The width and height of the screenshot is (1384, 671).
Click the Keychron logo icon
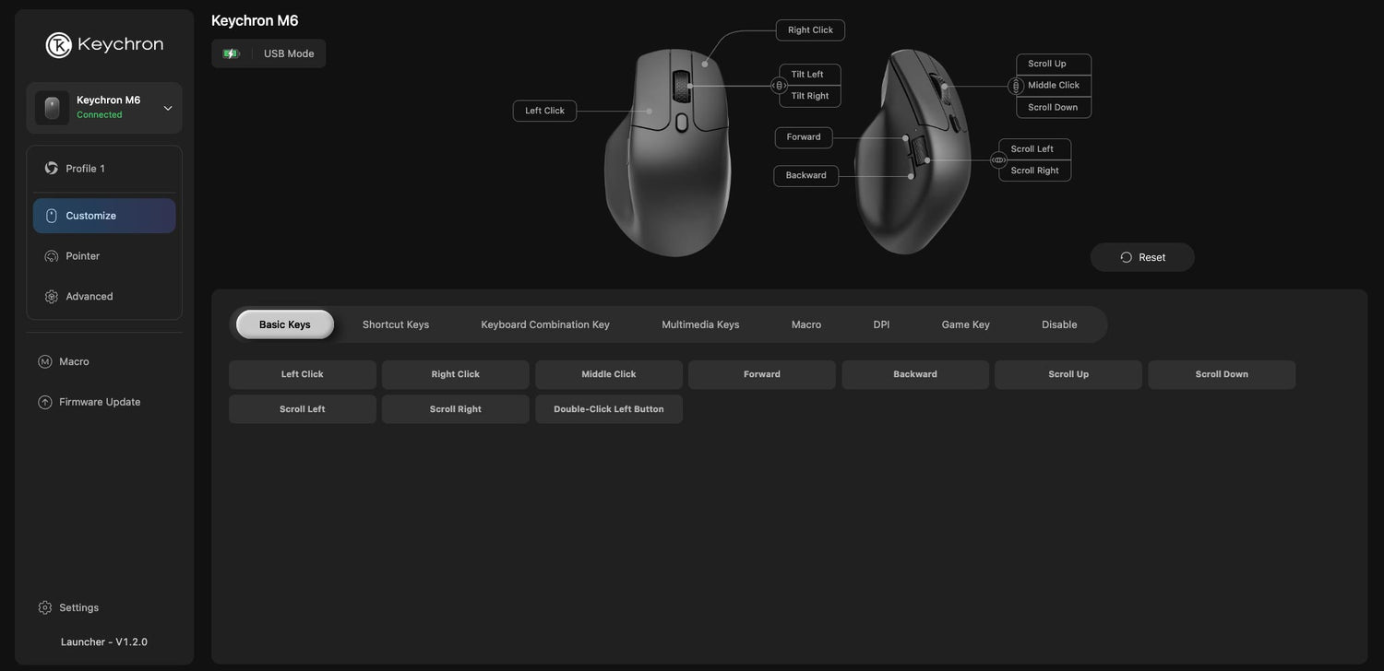click(x=59, y=45)
